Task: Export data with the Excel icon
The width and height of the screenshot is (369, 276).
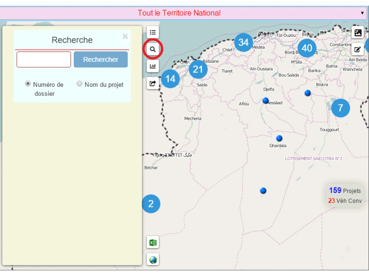Action: point(153,243)
